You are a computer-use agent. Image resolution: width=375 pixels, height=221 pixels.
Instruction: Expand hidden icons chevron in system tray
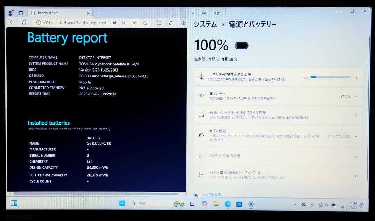click(295, 204)
